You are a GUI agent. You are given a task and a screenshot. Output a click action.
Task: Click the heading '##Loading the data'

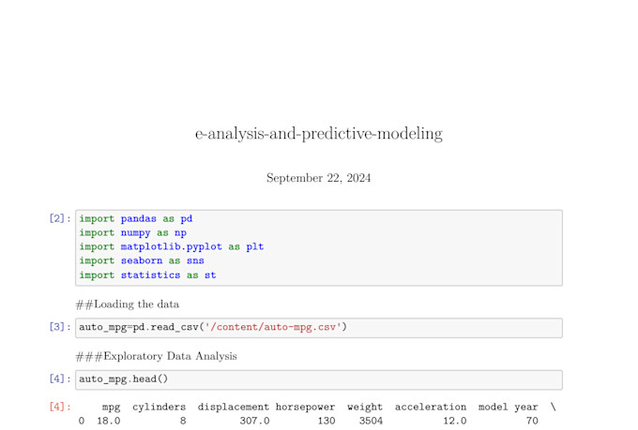[x=128, y=304]
